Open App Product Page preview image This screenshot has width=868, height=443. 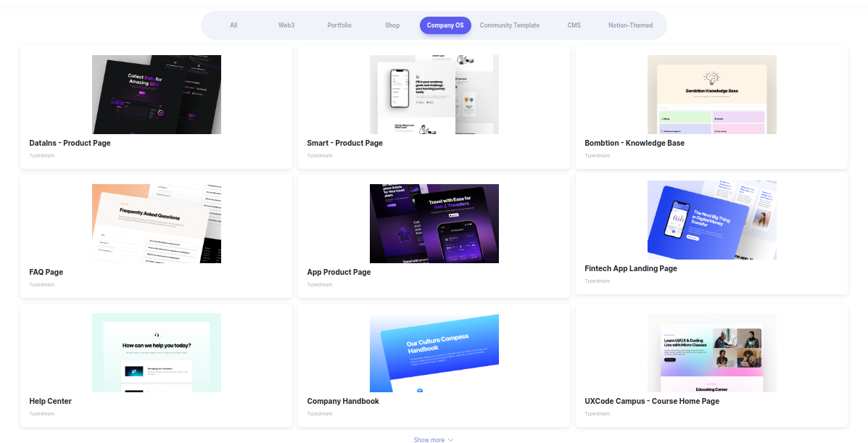434,224
